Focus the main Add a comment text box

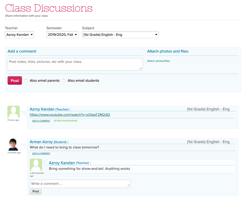(75, 64)
